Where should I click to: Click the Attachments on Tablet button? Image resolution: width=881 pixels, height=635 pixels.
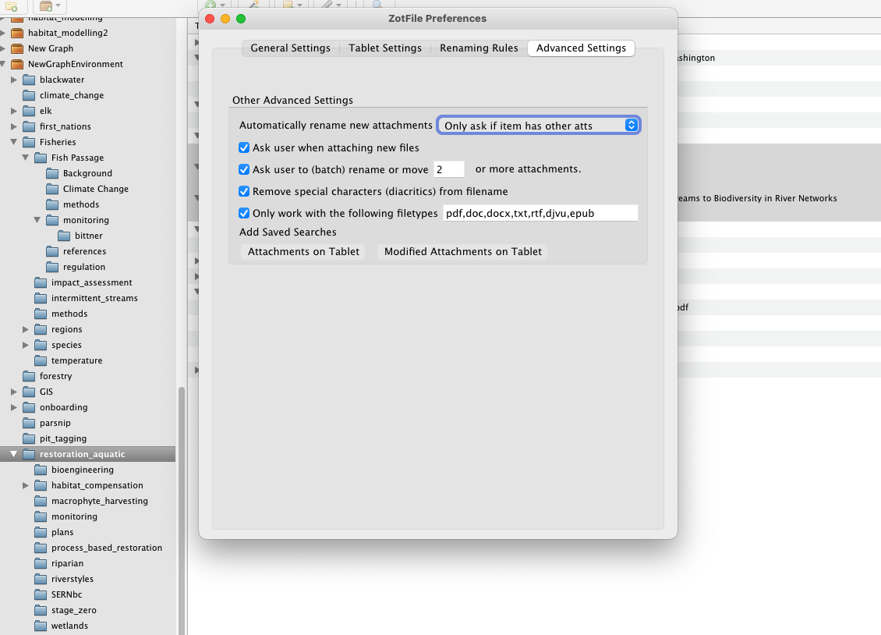(303, 252)
